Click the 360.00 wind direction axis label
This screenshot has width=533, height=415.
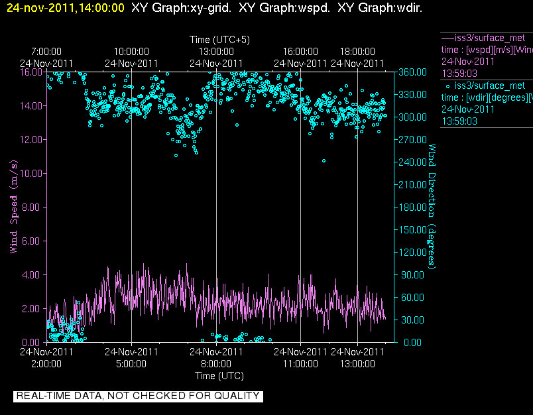coord(412,72)
